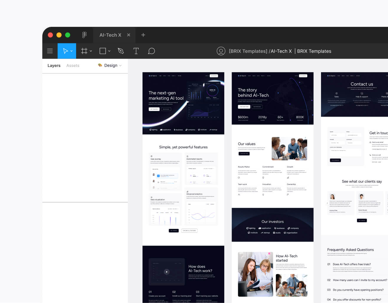Screen dimensions: 388x303
Task: Expand the shape tools dropdown
Action: [x=109, y=51]
